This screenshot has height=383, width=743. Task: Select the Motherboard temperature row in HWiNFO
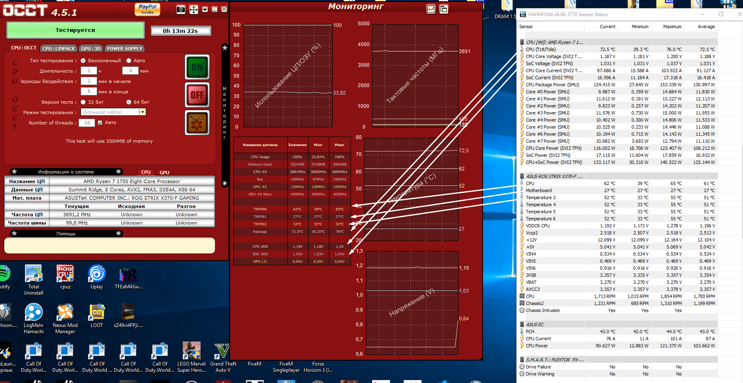click(618, 190)
